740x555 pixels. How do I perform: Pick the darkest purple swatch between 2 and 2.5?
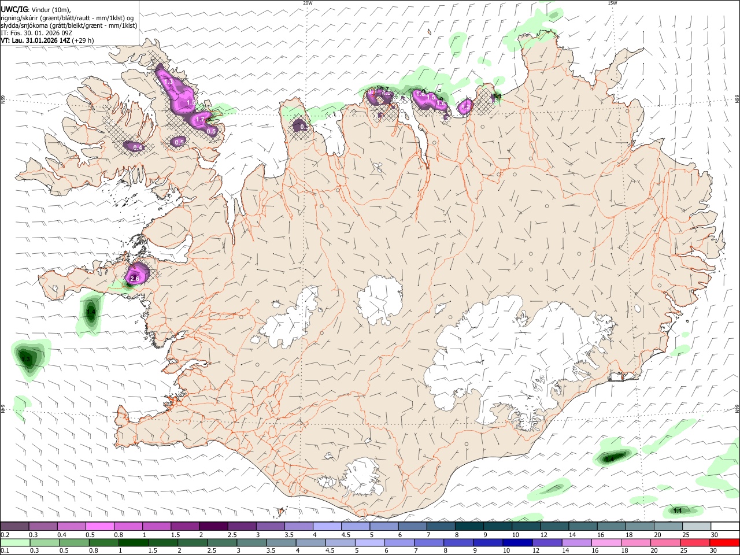(x=213, y=526)
